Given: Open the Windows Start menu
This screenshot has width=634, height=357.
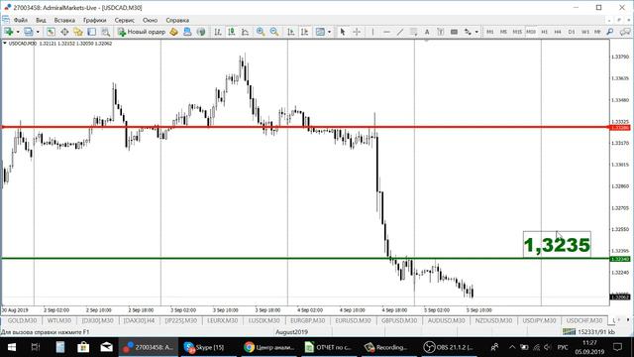Looking at the screenshot, I should click(x=11, y=347).
